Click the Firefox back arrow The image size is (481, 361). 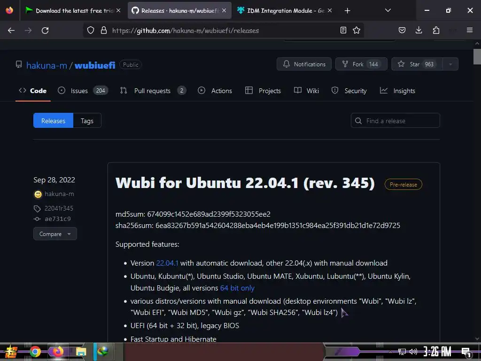[11, 31]
